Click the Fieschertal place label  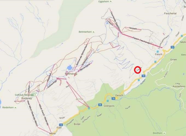[170, 13]
